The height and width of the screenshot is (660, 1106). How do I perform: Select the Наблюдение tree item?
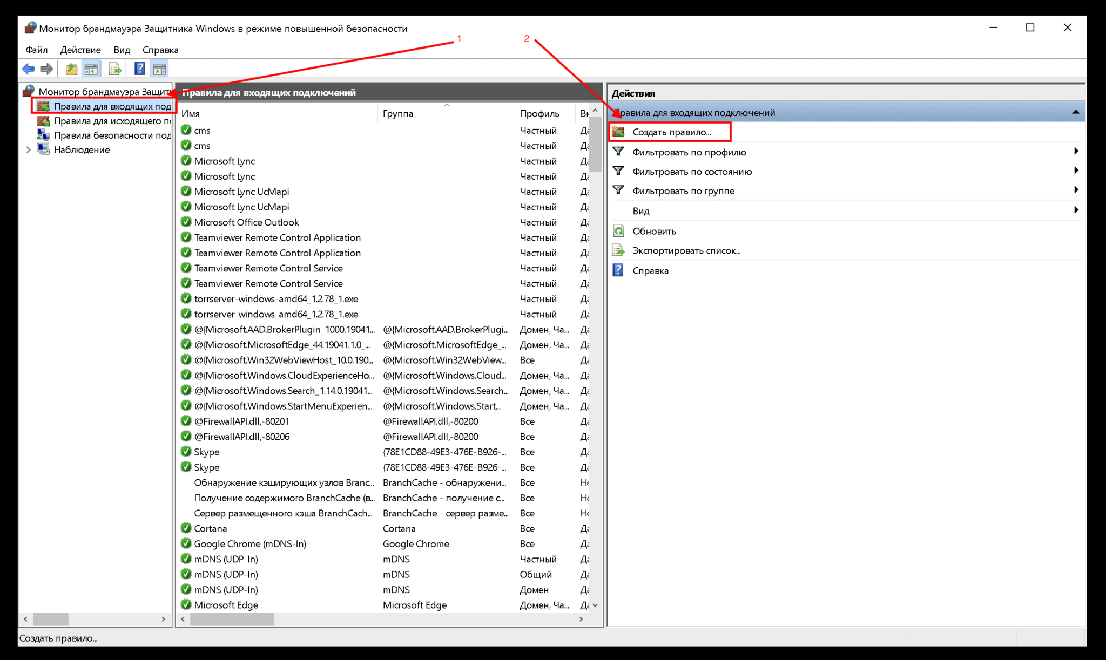(x=82, y=150)
